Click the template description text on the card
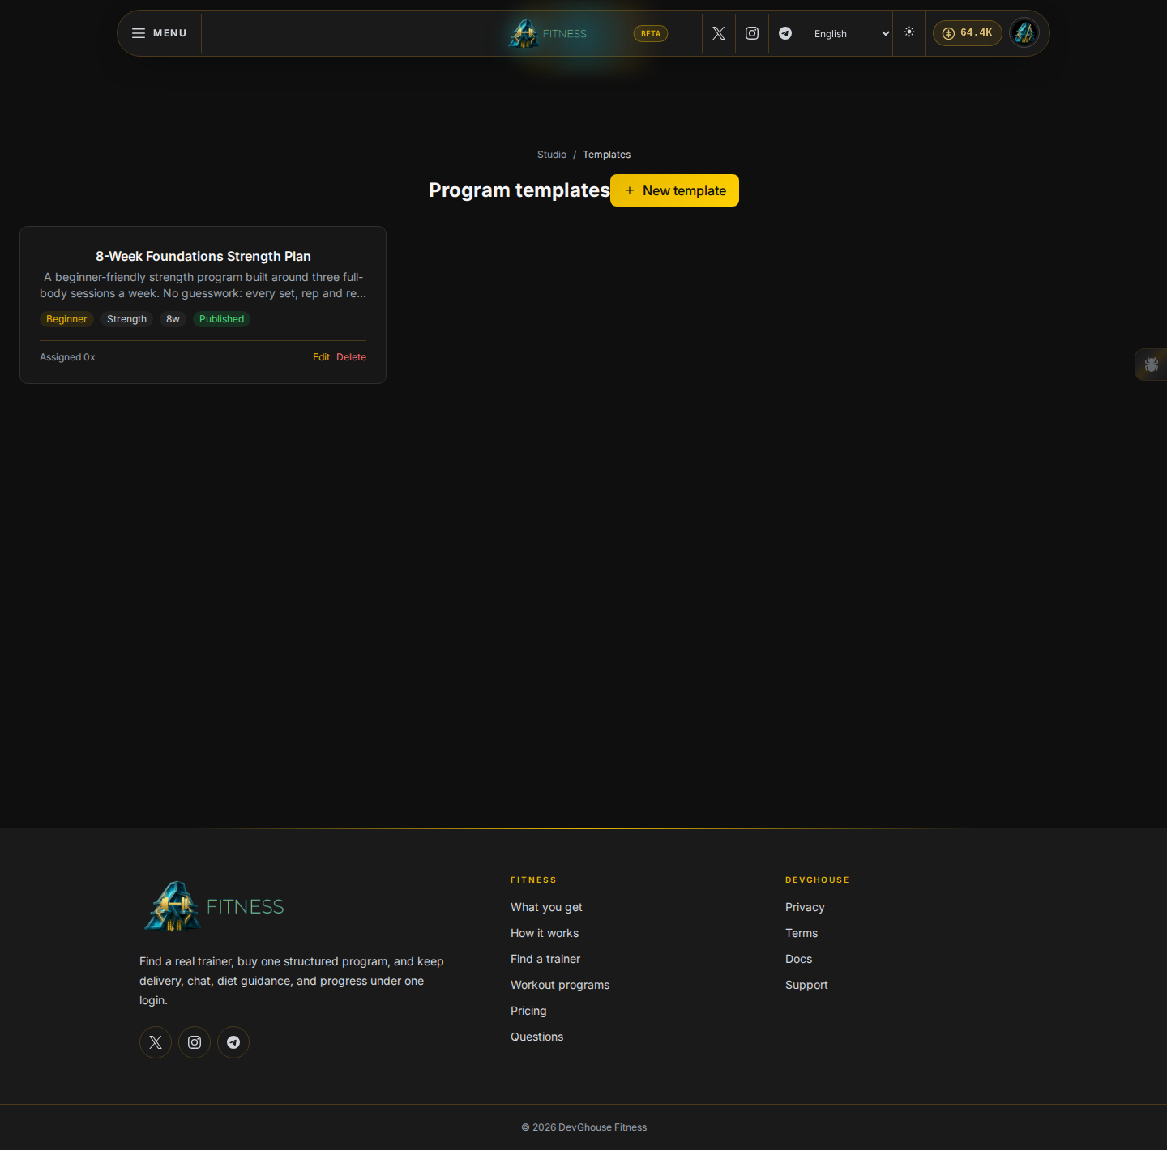This screenshot has height=1150, width=1167. click(x=203, y=285)
